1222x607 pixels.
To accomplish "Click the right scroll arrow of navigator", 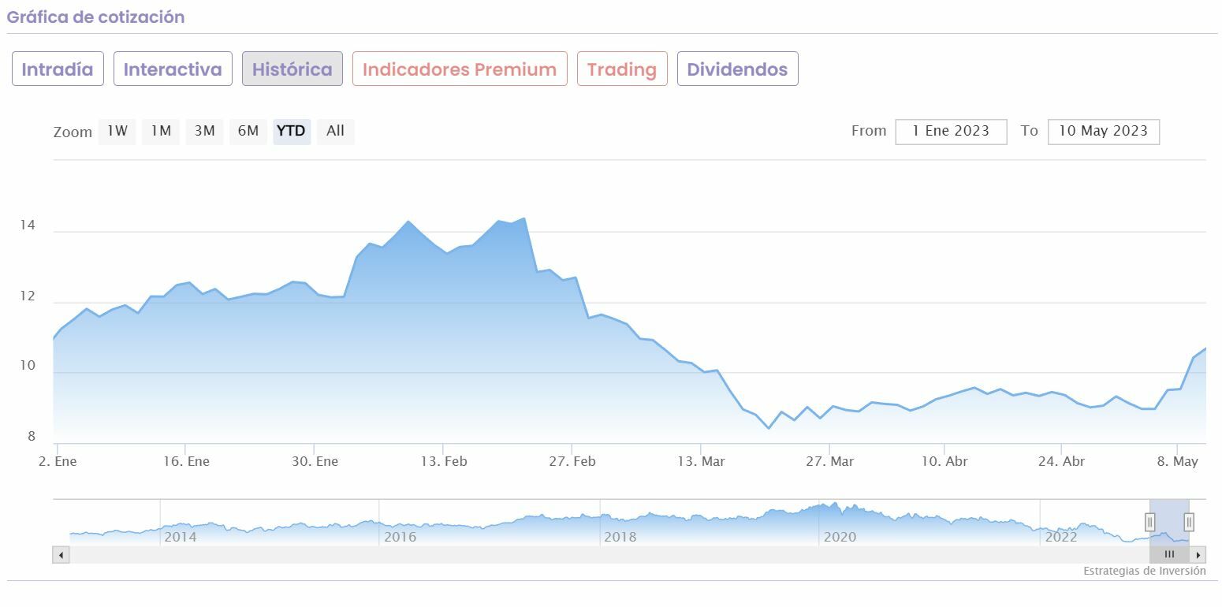I will (1198, 555).
